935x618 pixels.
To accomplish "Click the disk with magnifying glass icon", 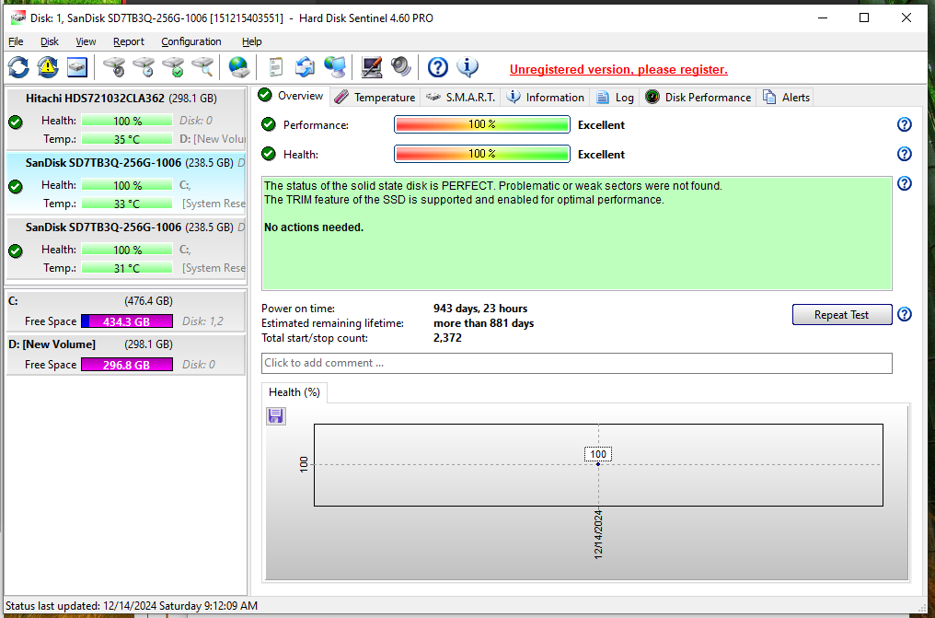I will pyautogui.click(x=202, y=67).
